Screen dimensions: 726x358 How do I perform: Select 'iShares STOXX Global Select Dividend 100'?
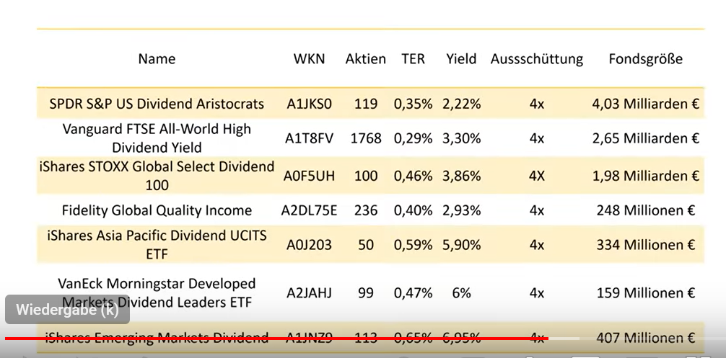157,176
